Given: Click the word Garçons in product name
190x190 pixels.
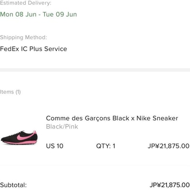Looking at the screenshot, I should click(x=97, y=118).
